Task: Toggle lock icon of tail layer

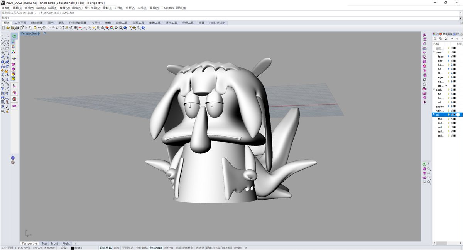Action: click(451, 115)
